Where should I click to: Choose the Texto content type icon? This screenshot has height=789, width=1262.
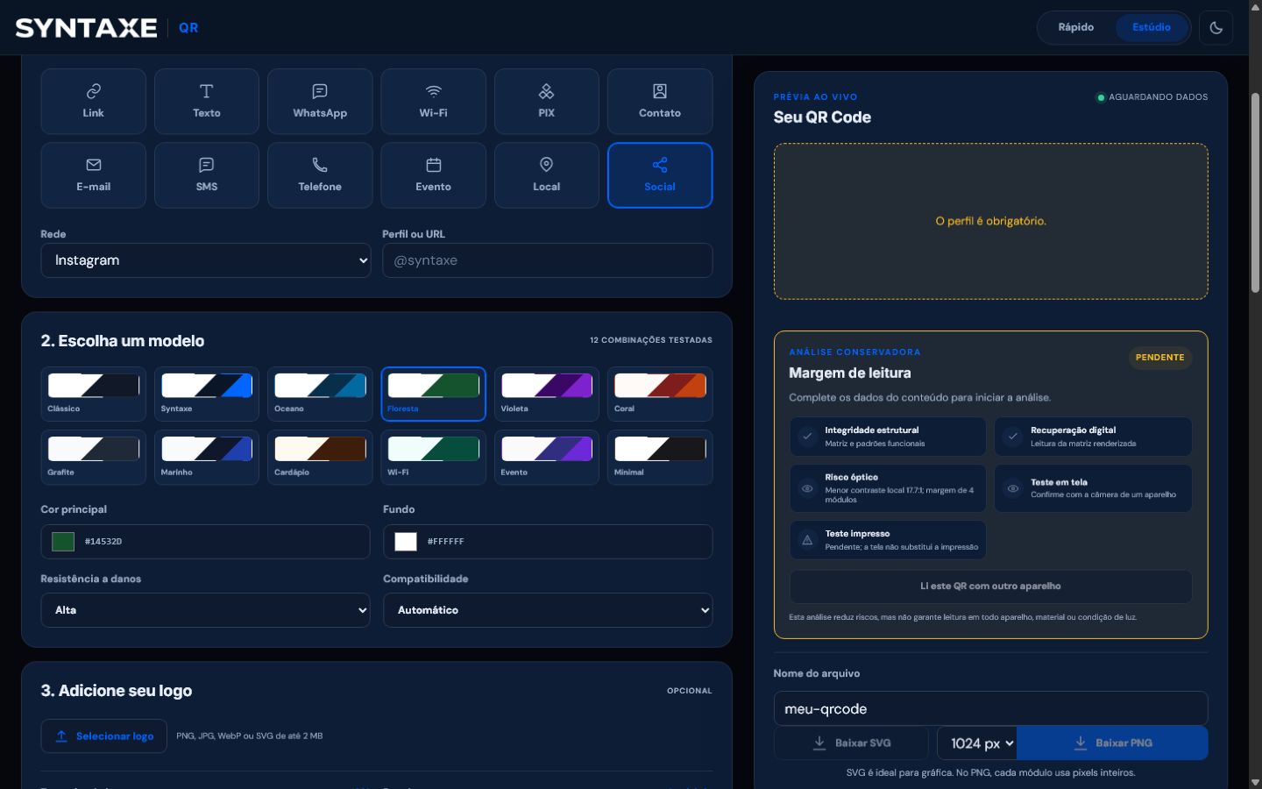(207, 91)
